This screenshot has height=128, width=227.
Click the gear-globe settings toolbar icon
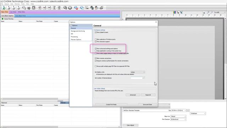[65, 8]
